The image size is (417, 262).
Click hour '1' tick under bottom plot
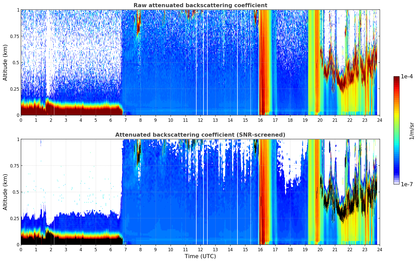pos(36,250)
